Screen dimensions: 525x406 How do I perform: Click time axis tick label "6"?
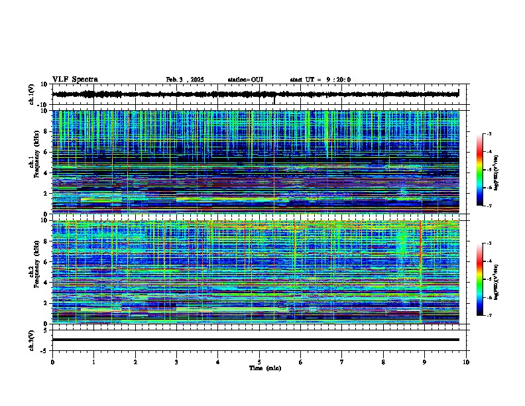click(x=301, y=362)
